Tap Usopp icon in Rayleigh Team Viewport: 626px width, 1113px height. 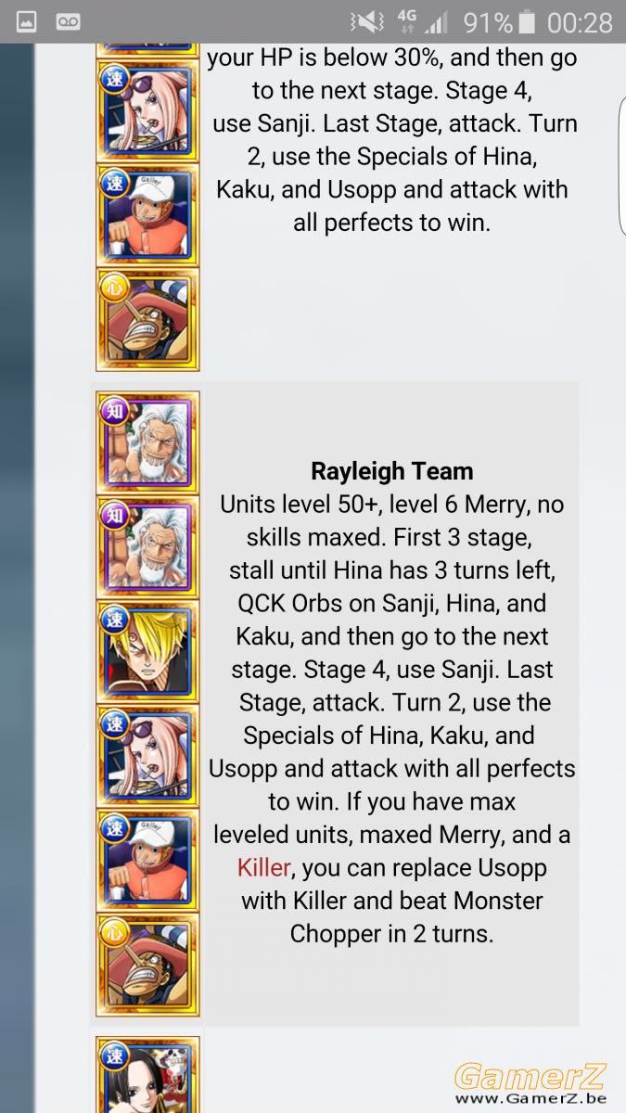tap(147, 965)
